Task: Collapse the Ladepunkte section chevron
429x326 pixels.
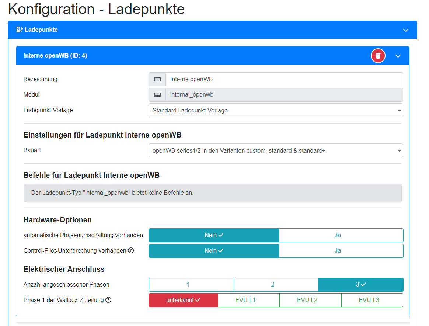Action: (406, 30)
